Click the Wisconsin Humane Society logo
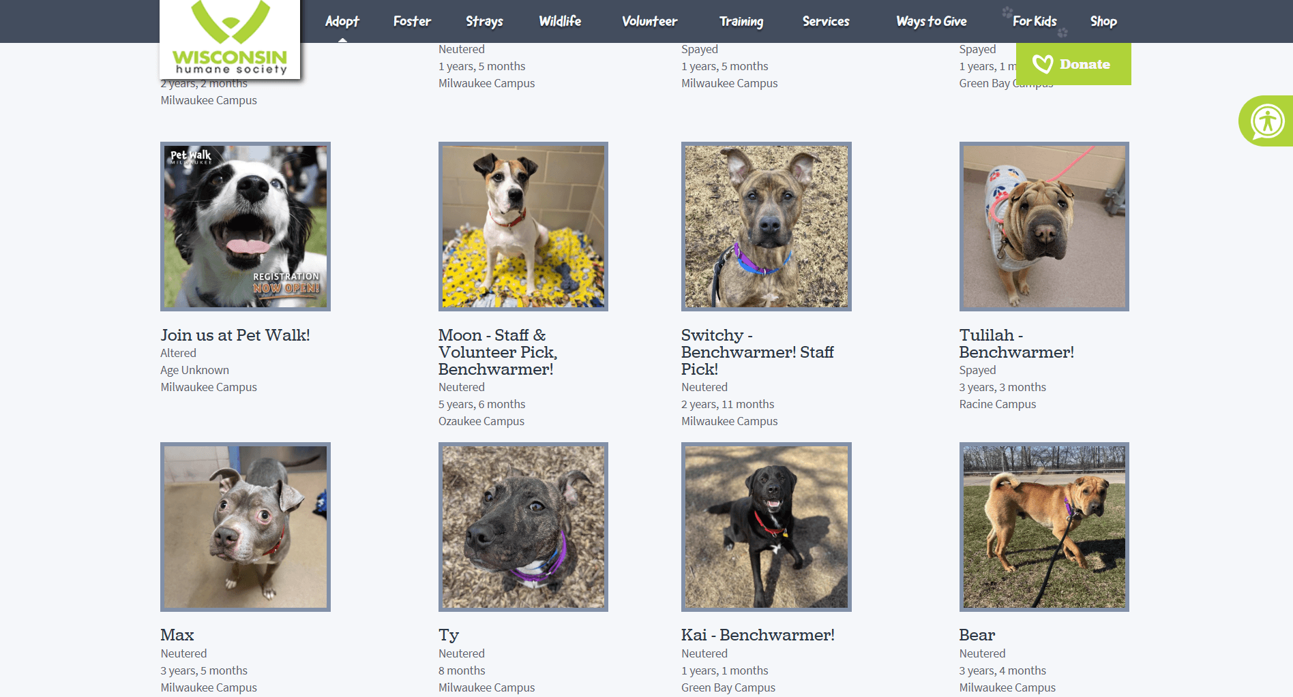Screen dimensions: 1293x697 click(x=230, y=39)
